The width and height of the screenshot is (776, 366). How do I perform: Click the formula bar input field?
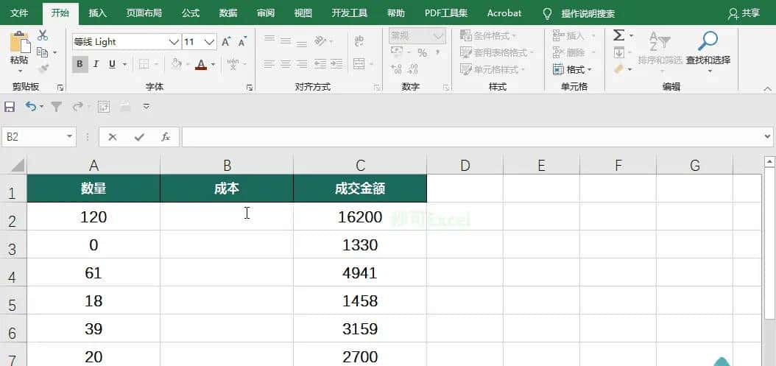[x=473, y=137]
